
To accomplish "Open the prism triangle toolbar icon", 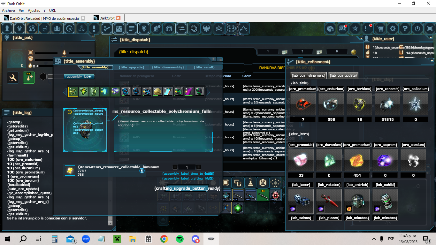I will point(244,28).
